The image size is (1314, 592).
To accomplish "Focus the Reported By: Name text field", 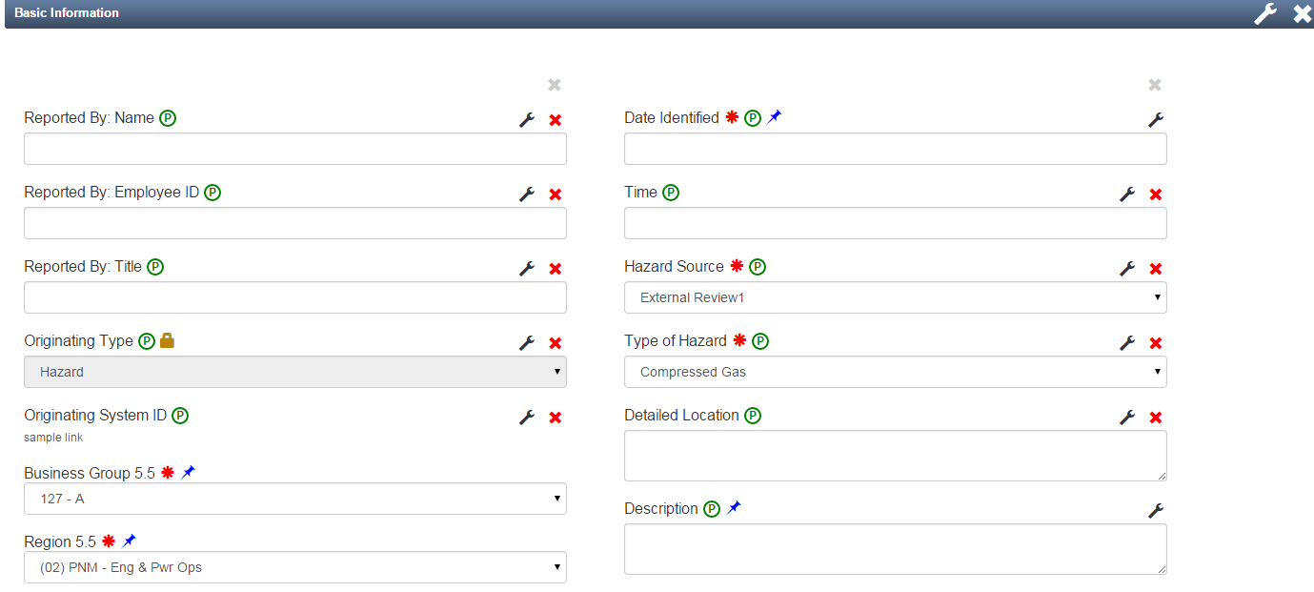I will tap(295, 149).
